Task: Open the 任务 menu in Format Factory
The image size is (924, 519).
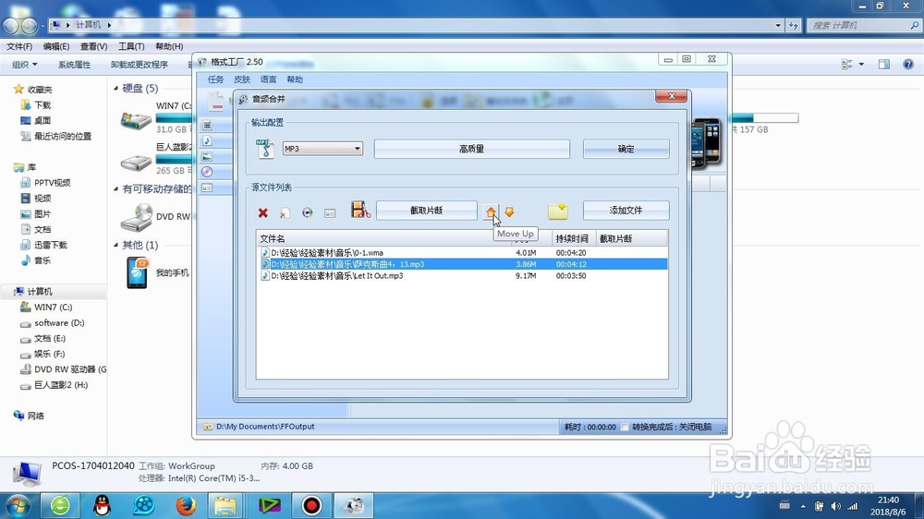Action: coord(215,79)
